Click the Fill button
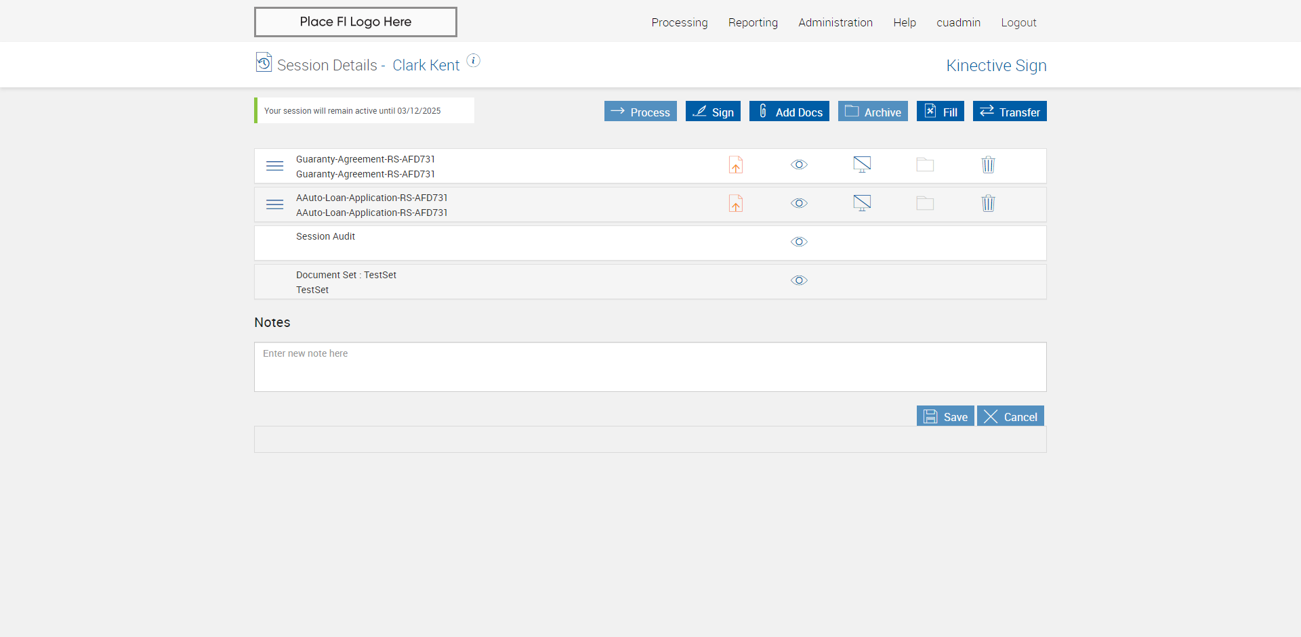Screen dimensions: 1301x637 pyautogui.click(x=941, y=111)
